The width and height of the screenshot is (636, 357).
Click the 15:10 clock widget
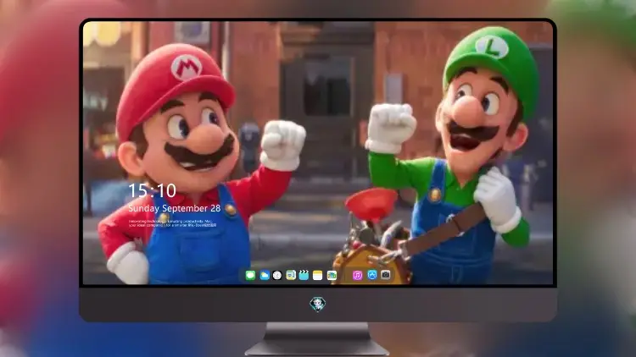pyautogui.click(x=152, y=190)
